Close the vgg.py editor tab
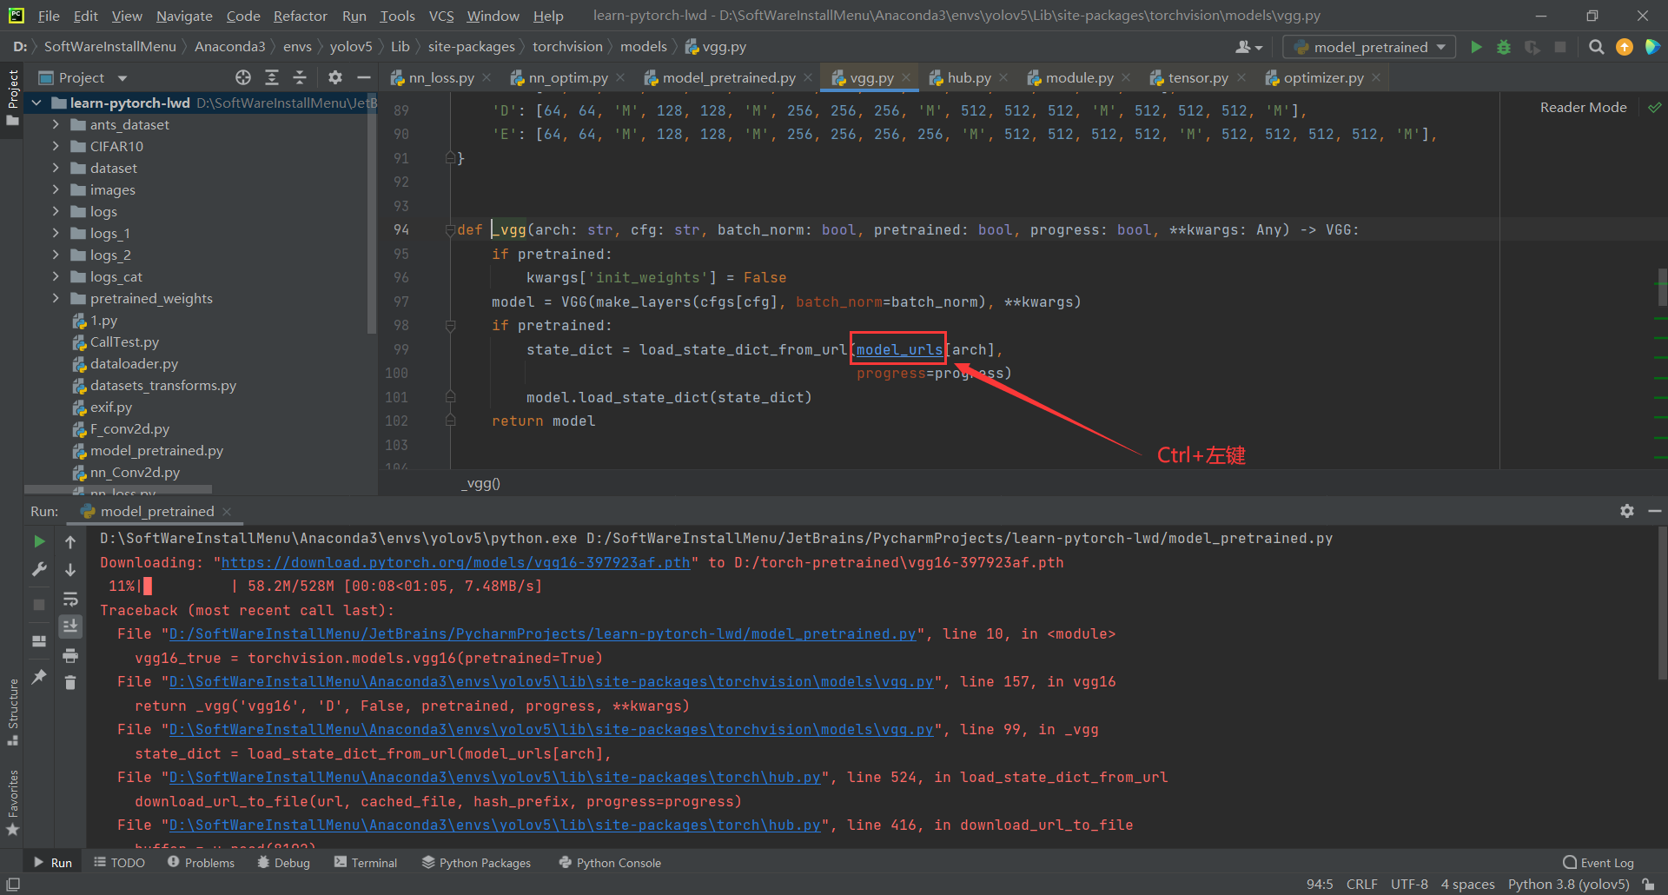1668x895 pixels. pyautogui.click(x=906, y=77)
